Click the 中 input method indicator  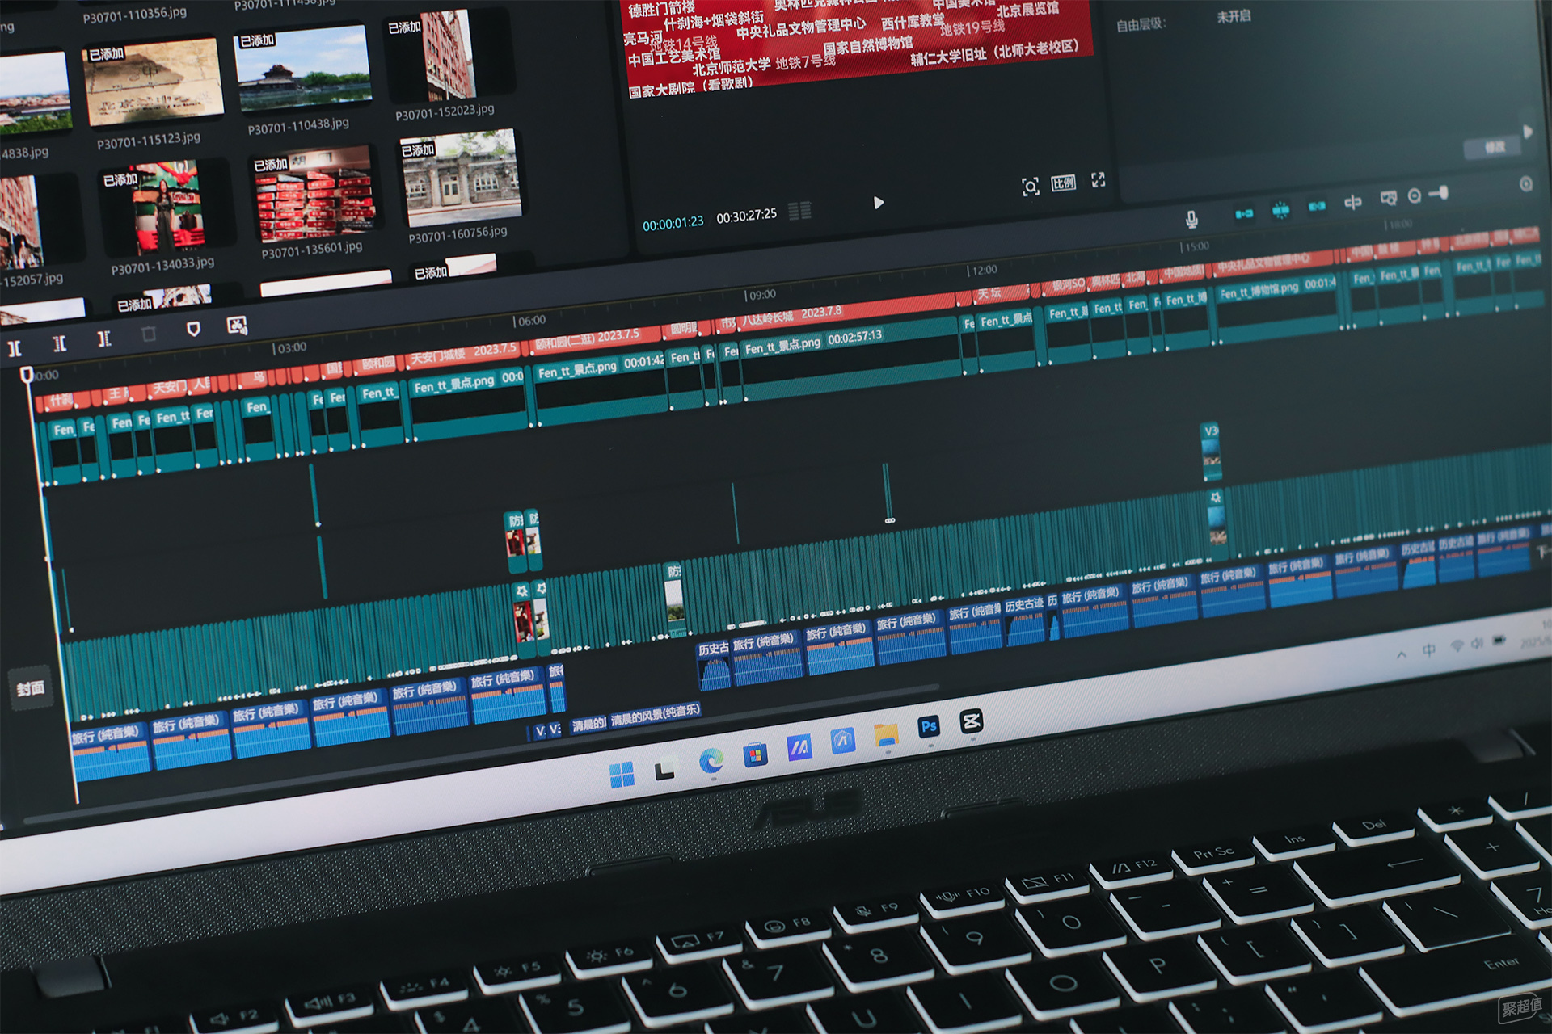1428,650
